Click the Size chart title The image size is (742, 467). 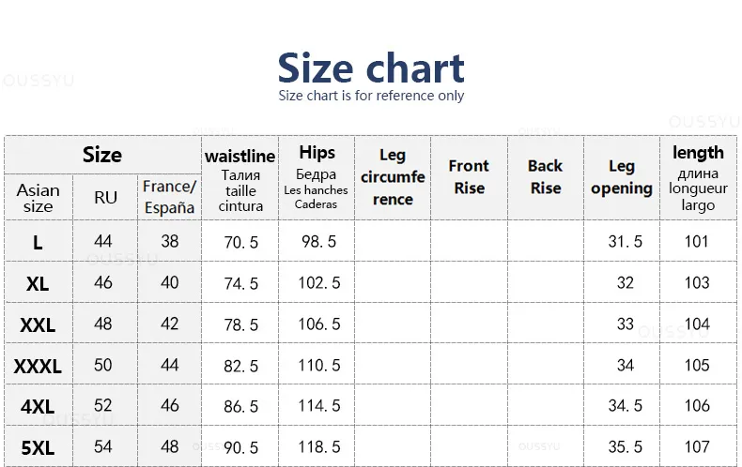[x=371, y=68]
